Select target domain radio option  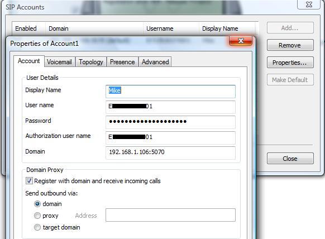click(x=37, y=227)
